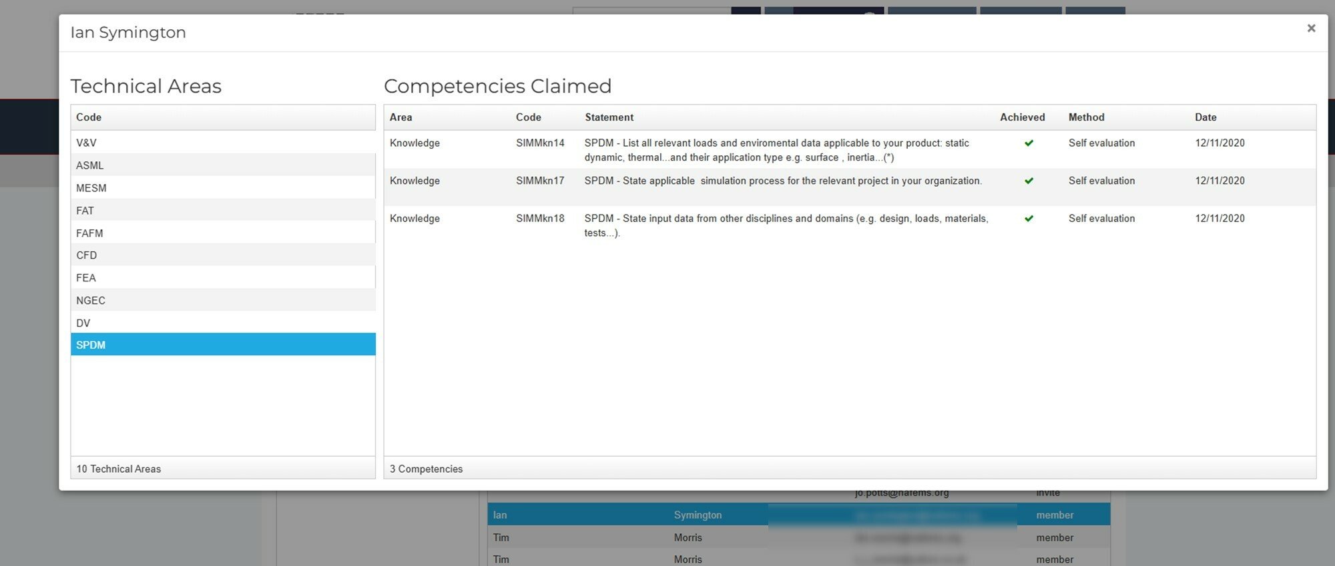
Task: Close the Ian Symington dialog
Action: click(x=1311, y=28)
